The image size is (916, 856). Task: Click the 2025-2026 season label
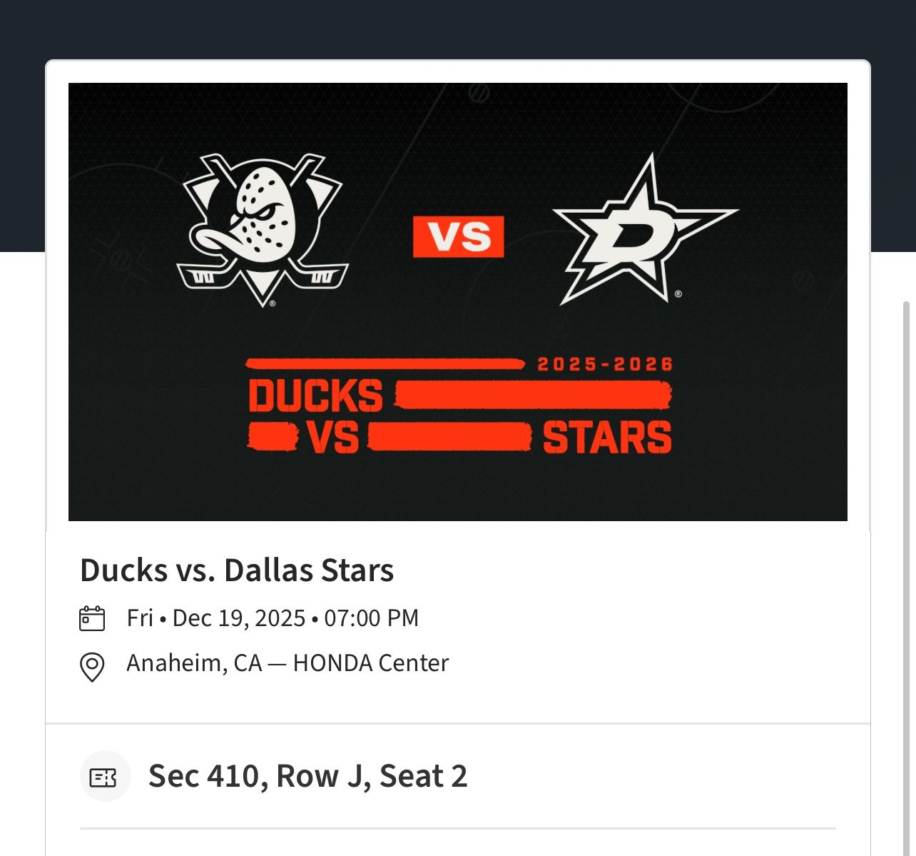coord(605,364)
